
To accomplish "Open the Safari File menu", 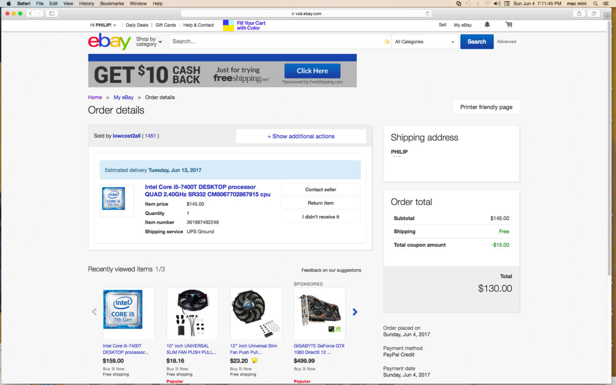I will pyautogui.click(x=40, y=3).
